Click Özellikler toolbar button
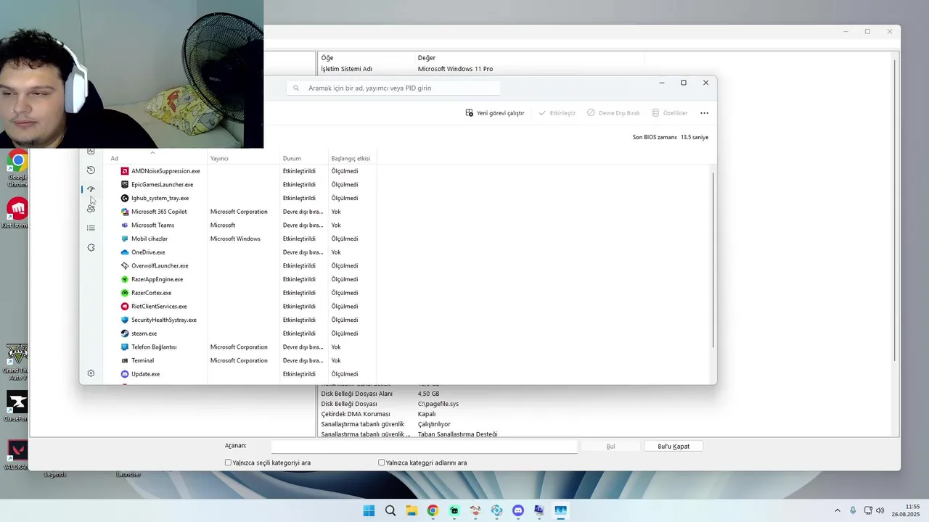This screenshot has width=929, height=522. click(x=670, y=113)
